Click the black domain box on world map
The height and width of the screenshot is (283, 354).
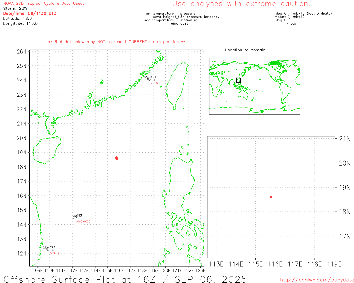pos(238,80)
